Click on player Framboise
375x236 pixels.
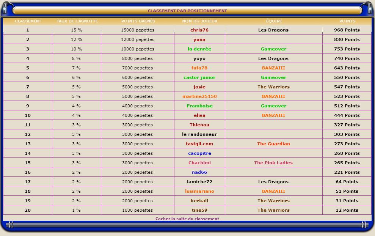(x=199, y=106)
